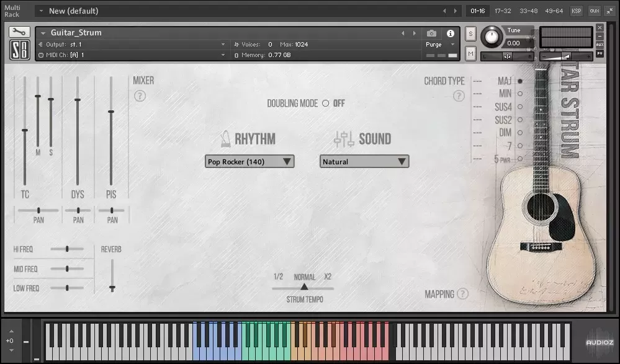Open the Rhythm dropdown showing Pop Rocker (140)
The width and height of the screenshot is (620, 364).
pyautogui.click(x=249, y=161)
